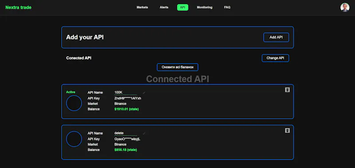Image resolution: width=355 pixels, height=168 pixels.
Task: Click Binance market of 'delete' API
Action: 120,144
